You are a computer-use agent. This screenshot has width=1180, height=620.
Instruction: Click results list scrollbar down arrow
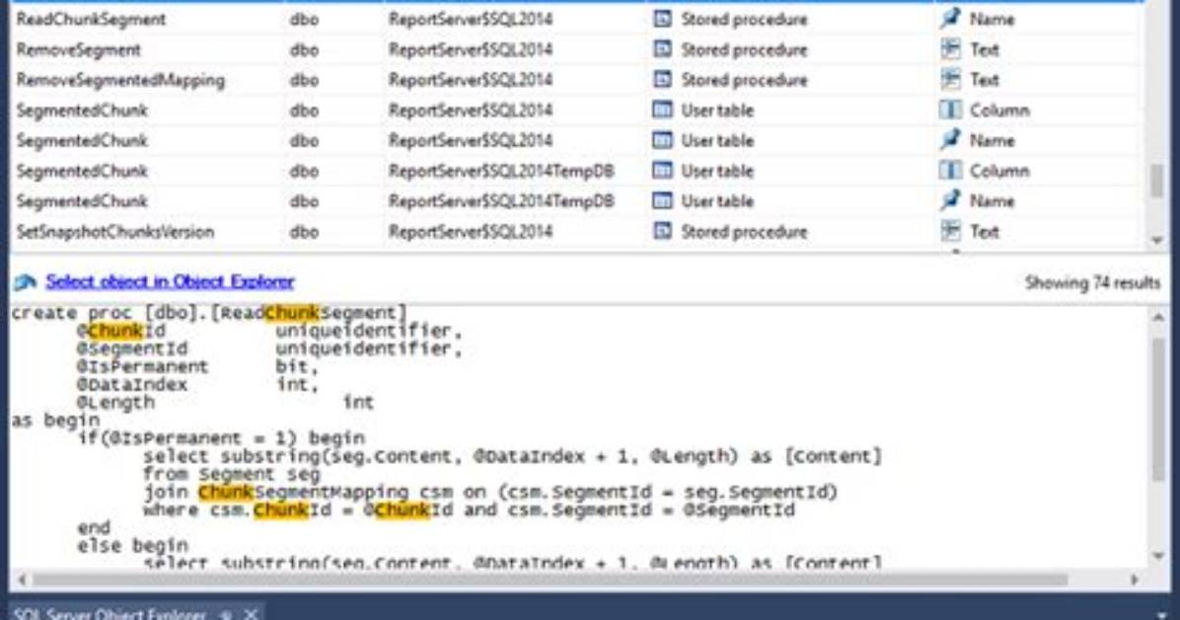click(x=1157, y=240)
